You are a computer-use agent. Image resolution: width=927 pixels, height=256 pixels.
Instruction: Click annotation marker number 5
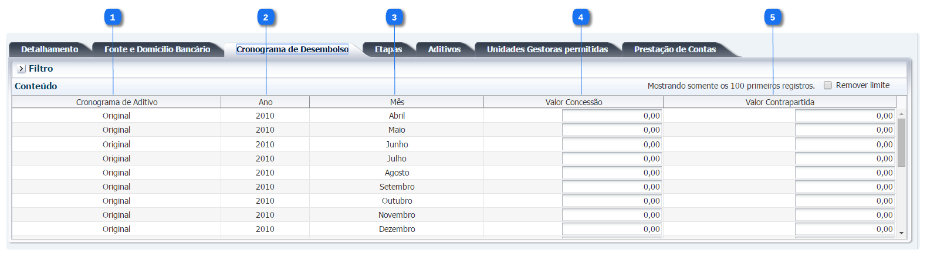pyautogui.click(x=773, y=18)
